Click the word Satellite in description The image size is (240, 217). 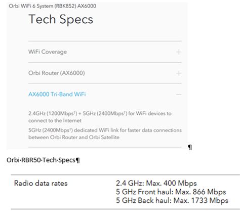[110, 137]
